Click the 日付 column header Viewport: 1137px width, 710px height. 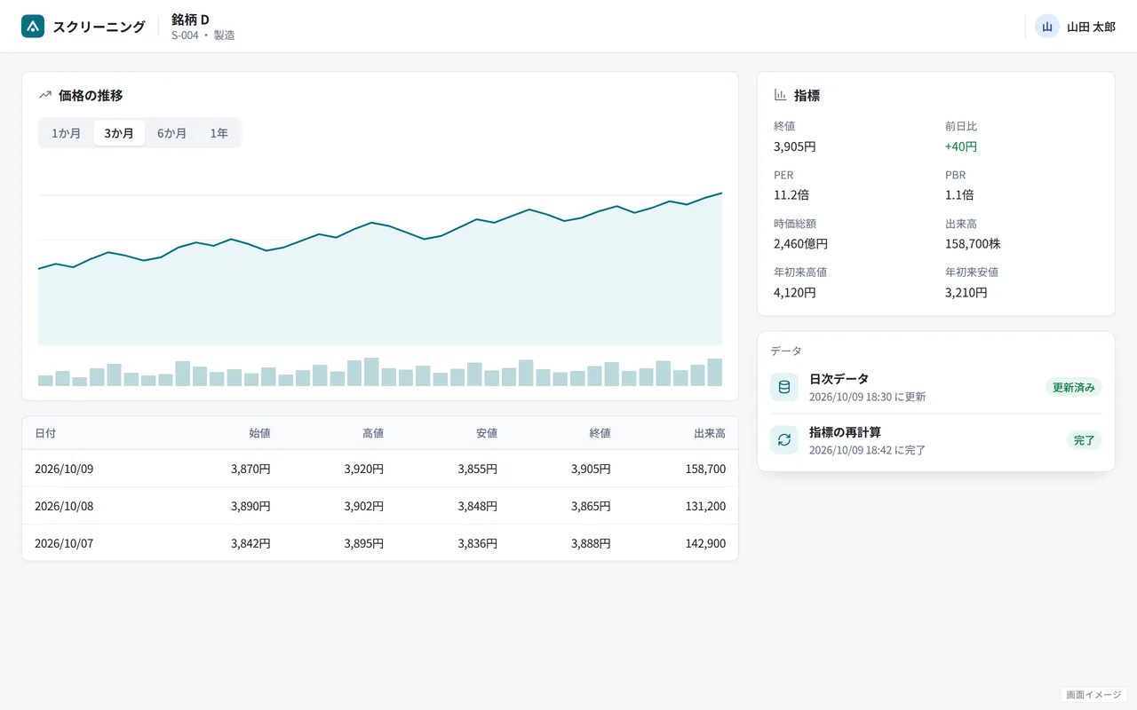coord(45,433)
